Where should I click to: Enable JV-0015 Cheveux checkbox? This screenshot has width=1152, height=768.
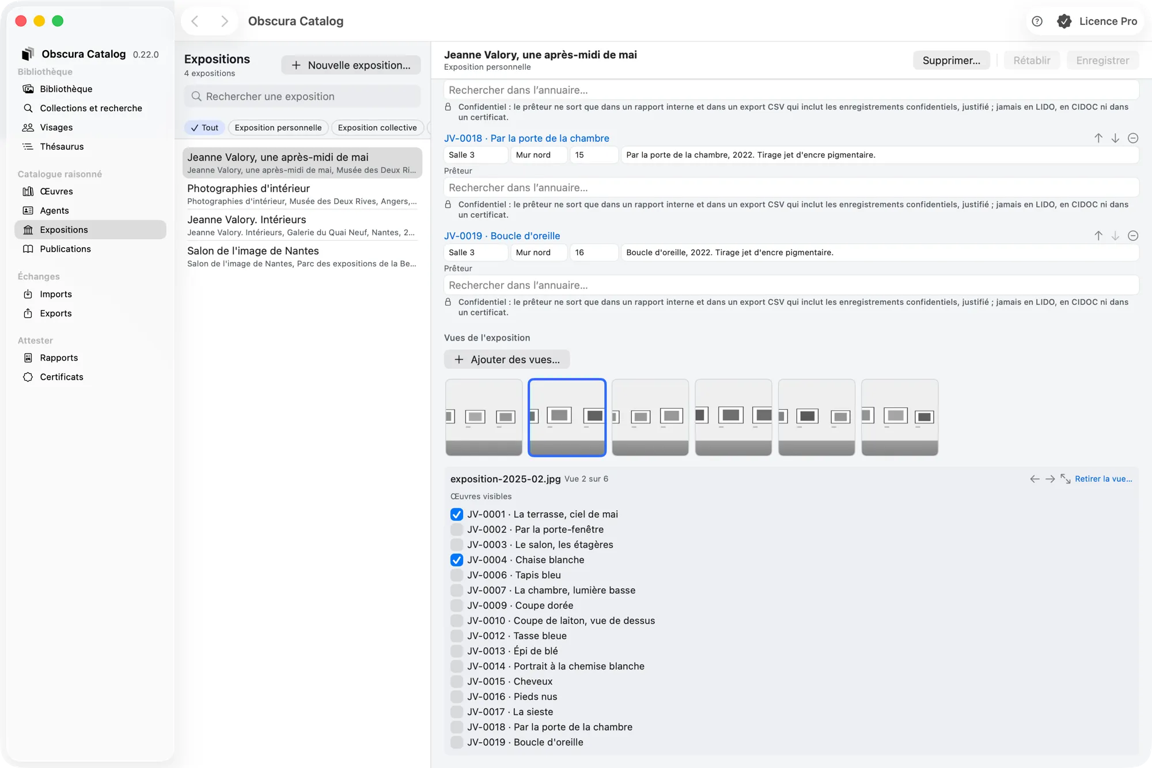tap(456, 682)
